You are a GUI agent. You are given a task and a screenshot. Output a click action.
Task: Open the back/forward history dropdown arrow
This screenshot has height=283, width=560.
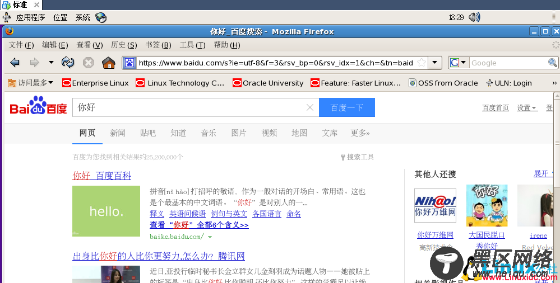pyautogui.click(x=51, y=63)
